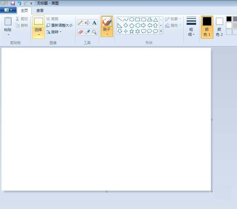The image size is (237, 209).
Task: Pick white from the color palette
Action: tap(229, 25)
